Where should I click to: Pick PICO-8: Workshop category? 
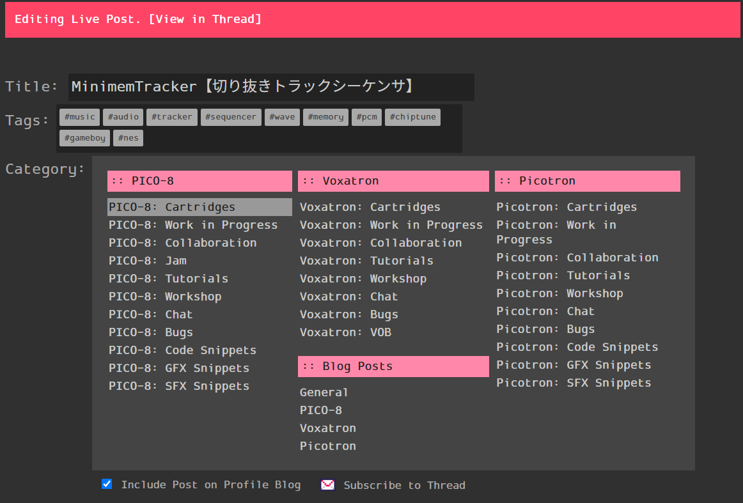pyautogui.click(x=165, y=297)
